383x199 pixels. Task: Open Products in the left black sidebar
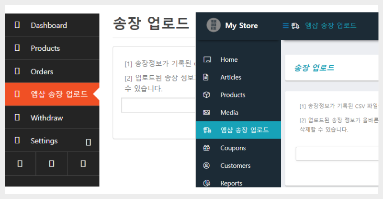click(52, 48)
